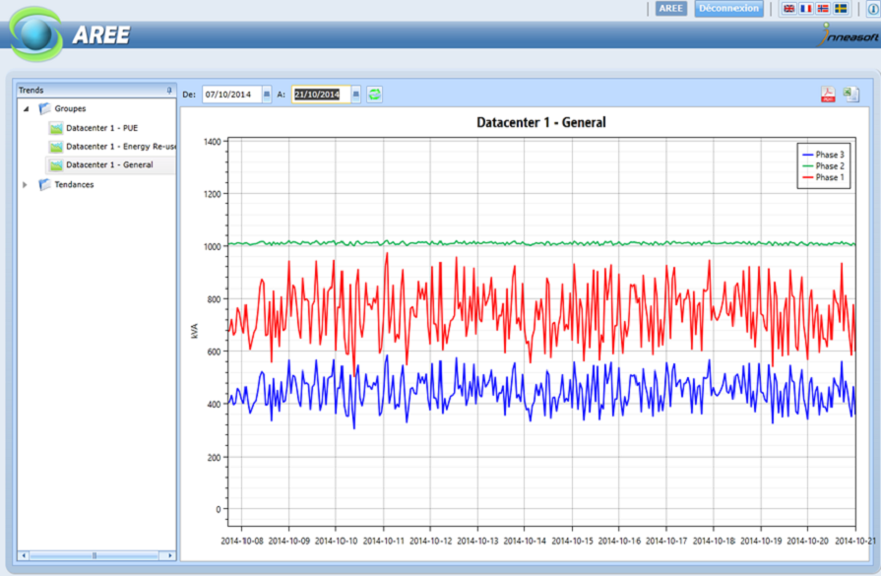Select the Tendances tree label

74,184
